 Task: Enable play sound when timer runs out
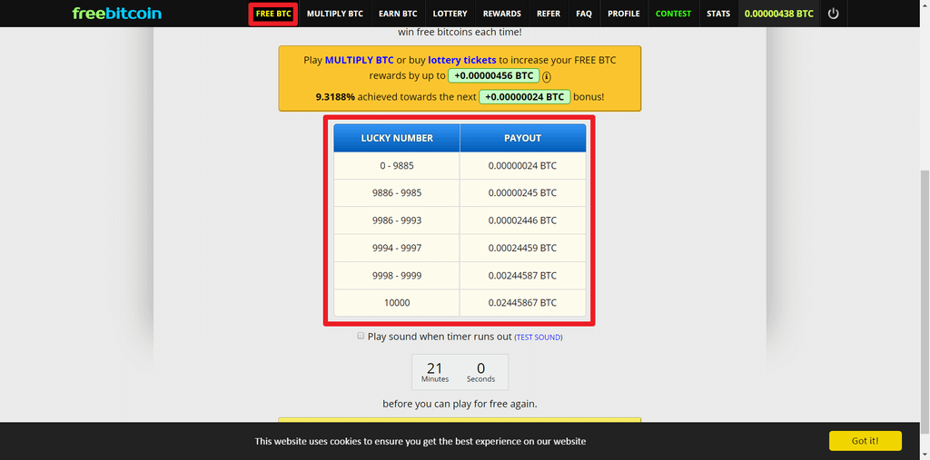coord(361,336)
